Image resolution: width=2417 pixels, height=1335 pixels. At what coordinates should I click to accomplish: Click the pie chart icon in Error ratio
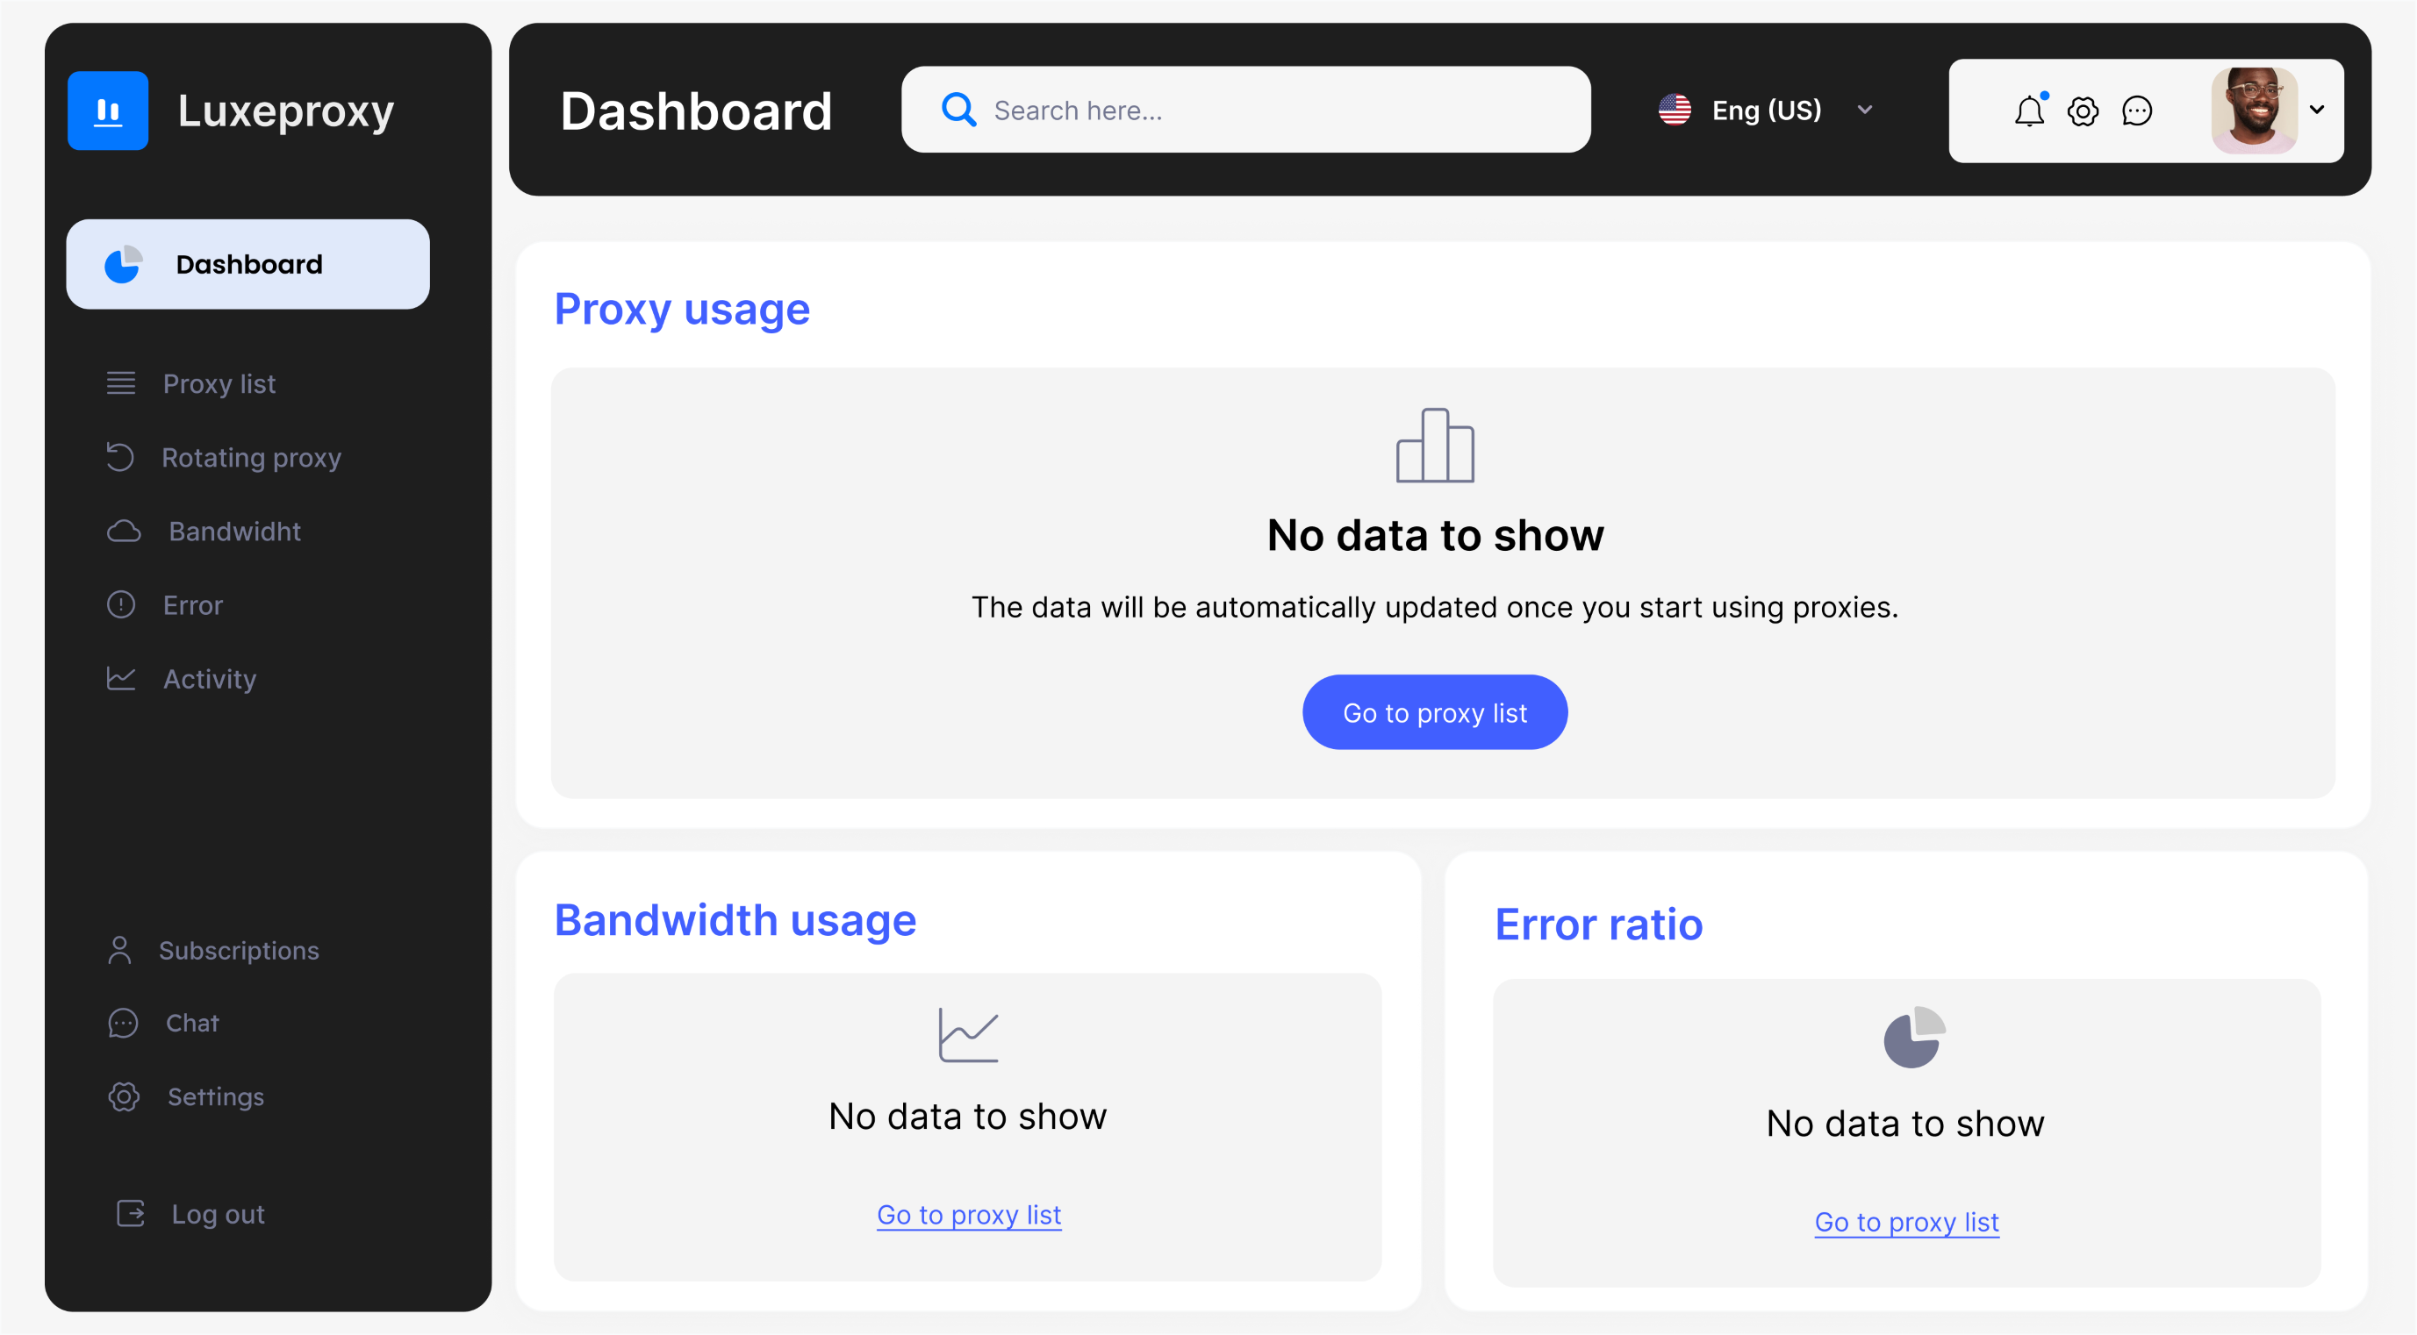pyautogui.click(x=1914, y=1037)
